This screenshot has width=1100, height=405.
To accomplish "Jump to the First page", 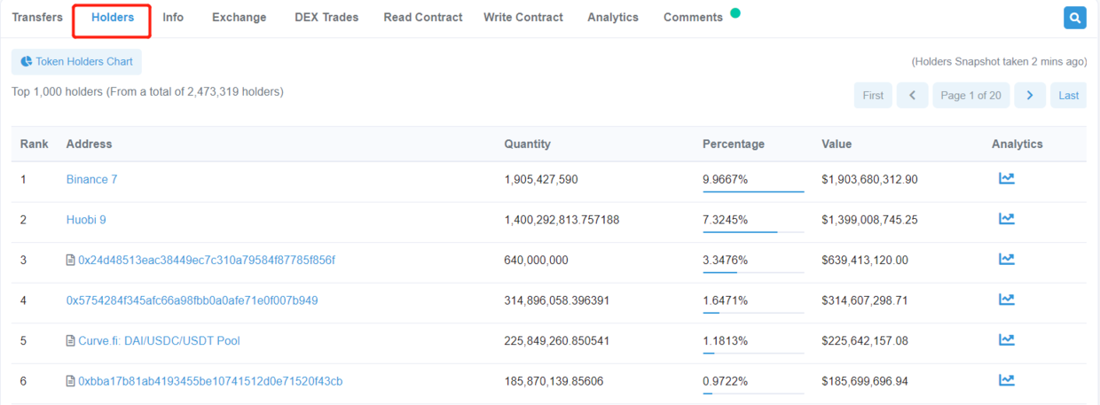I will [873, 96].
